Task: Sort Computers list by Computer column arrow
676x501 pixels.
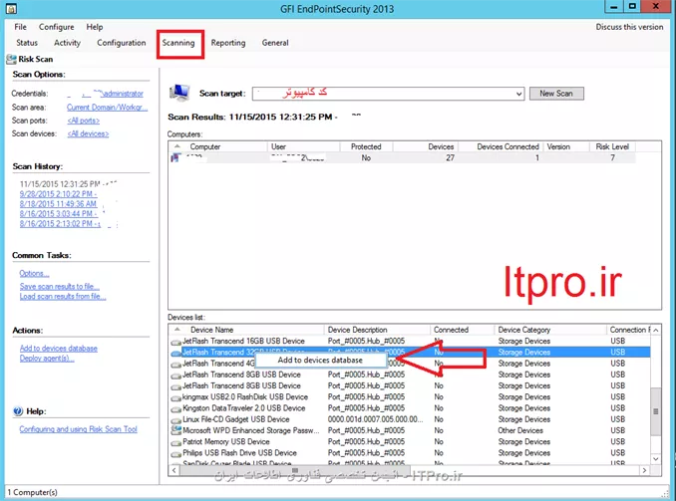Action: pyautogui.click(x=177, y=146)
